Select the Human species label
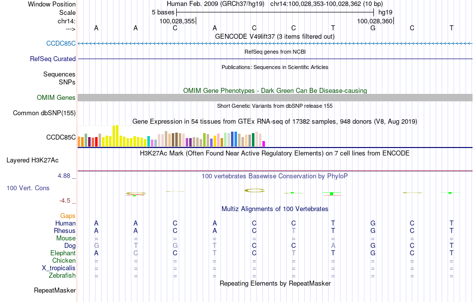 pos(65,223)
